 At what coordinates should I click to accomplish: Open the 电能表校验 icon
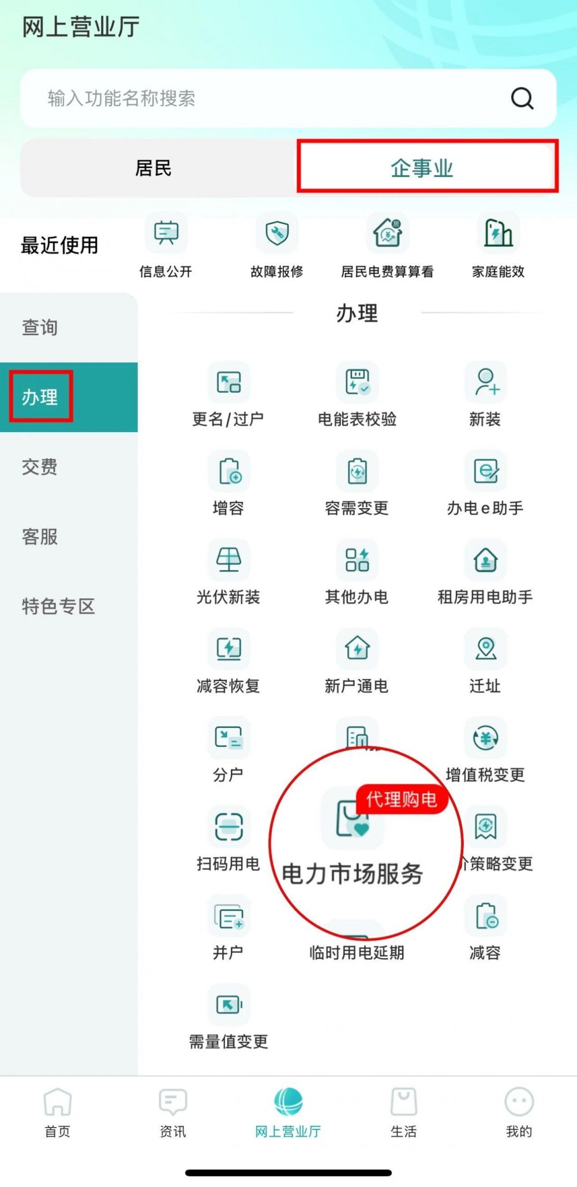357,382
